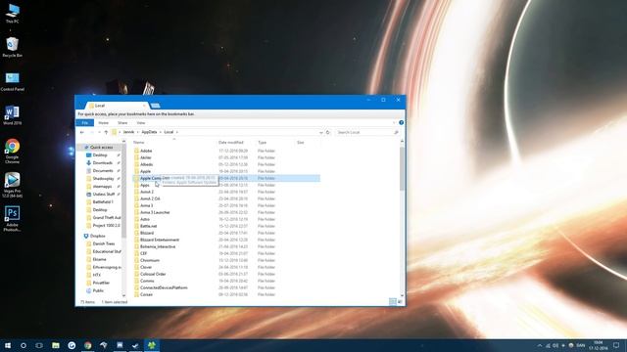This screenshot has height=352, width=627.
Task: Select Downloads in the navigation pane
Action: (x=102, y=163)
